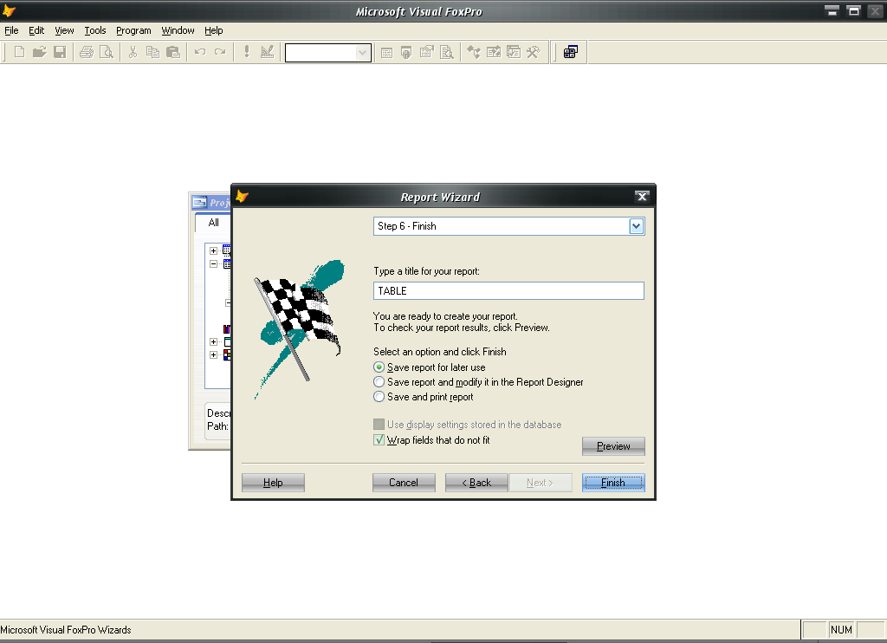Click the Run exclamation mark icon
The height and width of the screenshot is (643, 887).
pyautogui.click(x=247, y=53)
